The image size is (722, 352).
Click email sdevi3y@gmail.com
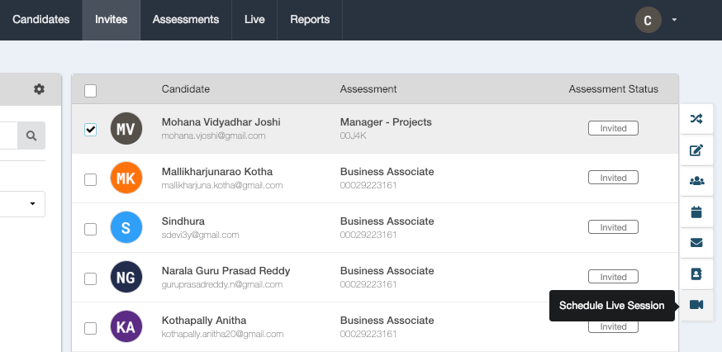pyautogui.click(x=200, y=235)
